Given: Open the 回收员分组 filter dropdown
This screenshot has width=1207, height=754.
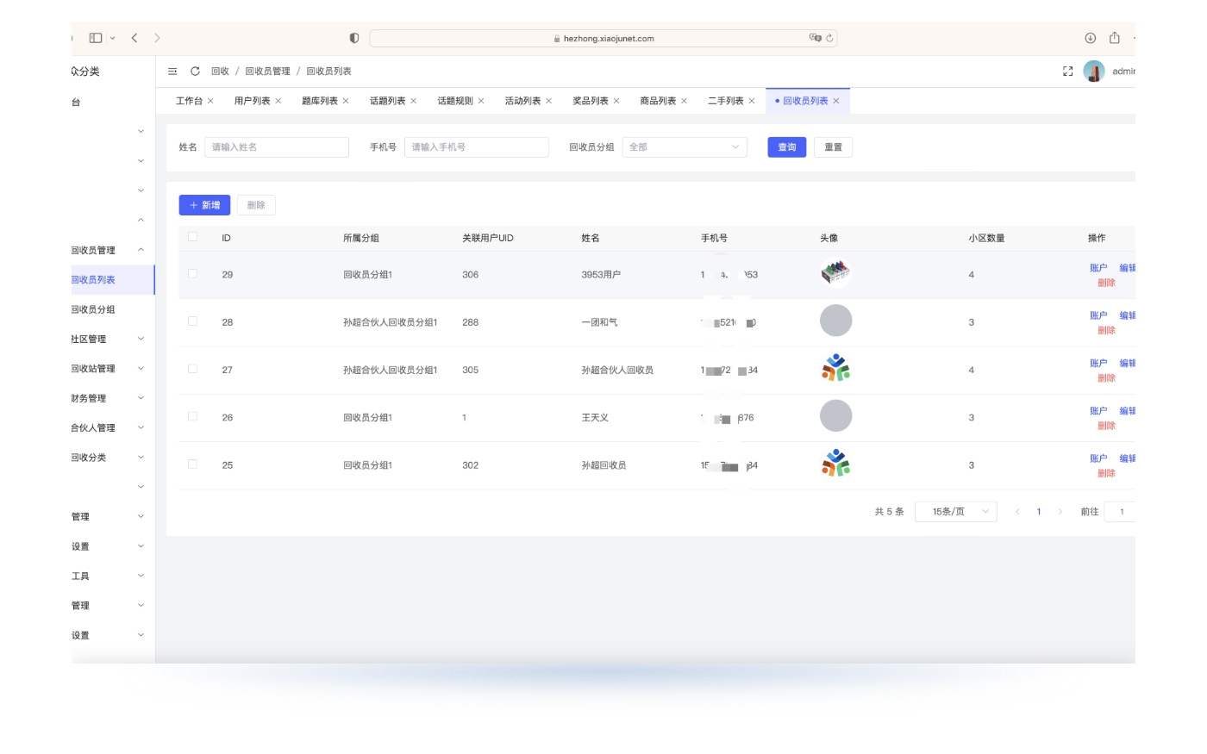Looking at the screenshot, I should (685, 147).
